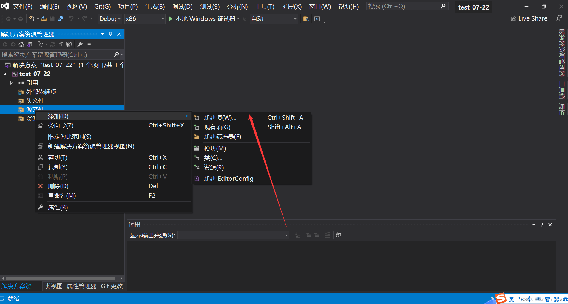The width and height of the screenshot is (568, 304).
Task: Open the Git(G) menu
Action: (x=102, y=7)
